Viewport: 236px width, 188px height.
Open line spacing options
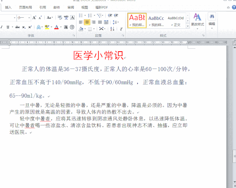(115, 22)
